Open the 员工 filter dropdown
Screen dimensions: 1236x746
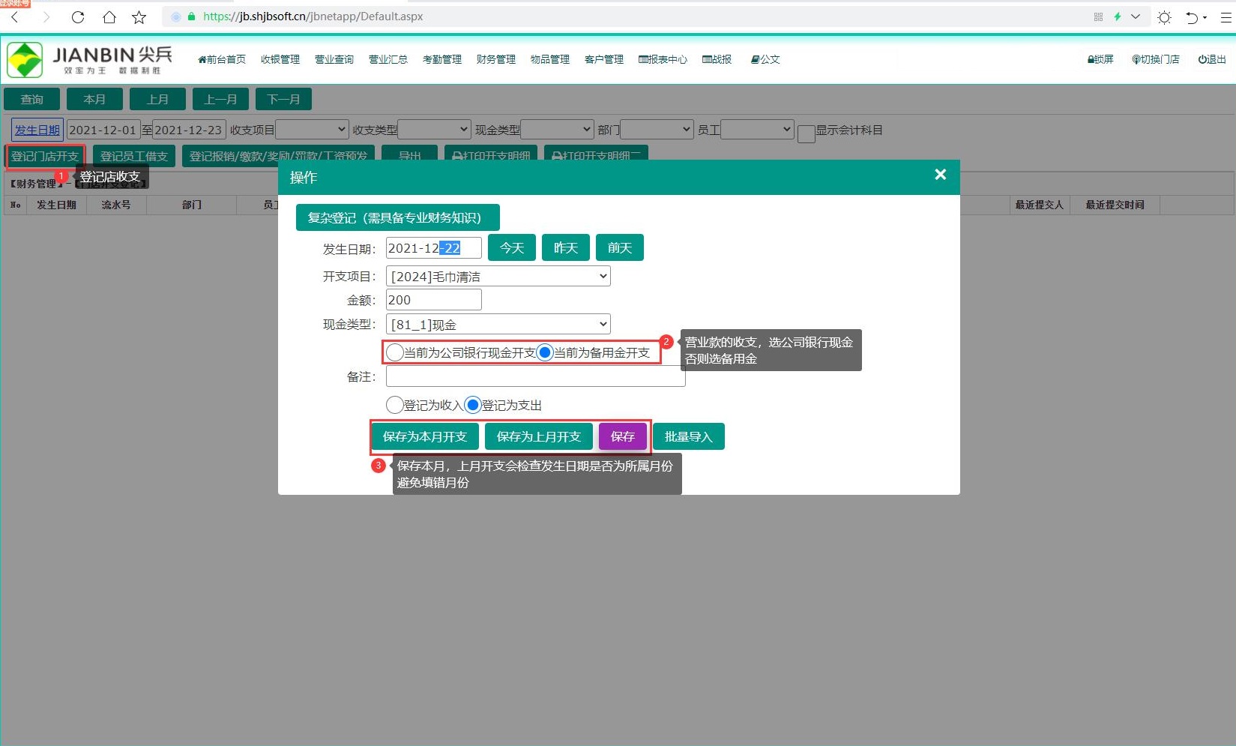tap(757, 130)
